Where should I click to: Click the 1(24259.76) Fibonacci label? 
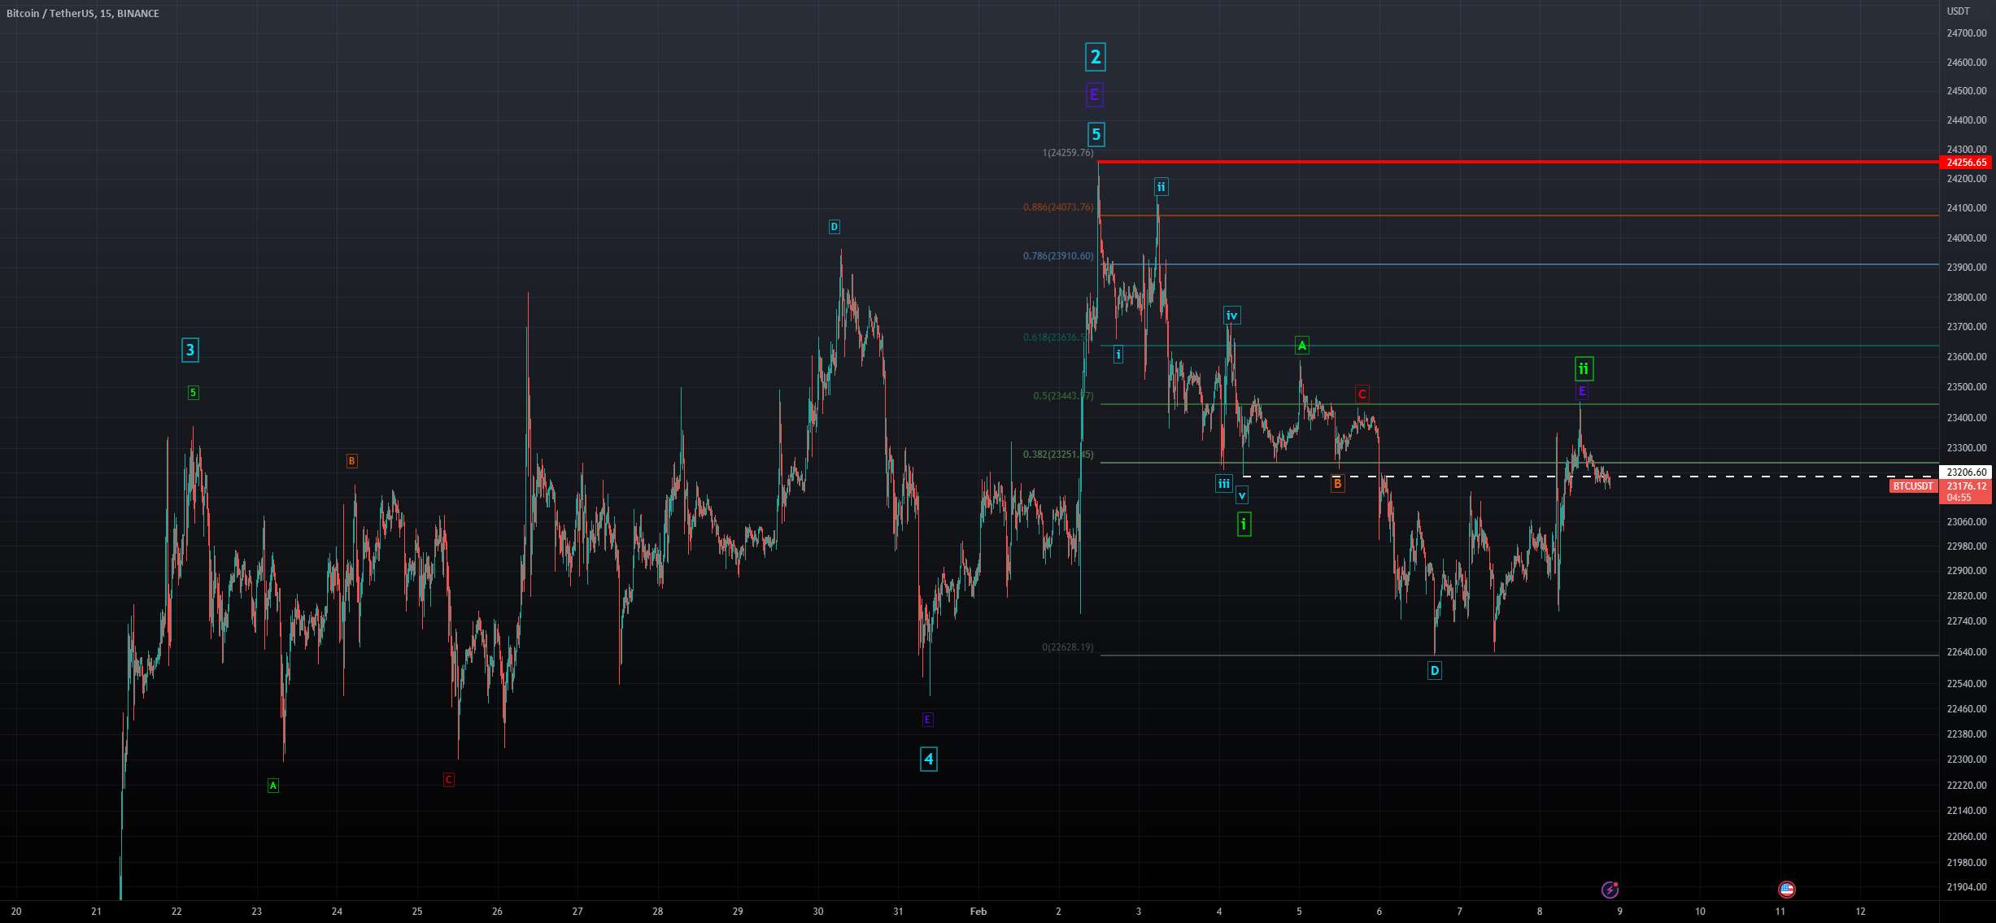pos(1068,153)
